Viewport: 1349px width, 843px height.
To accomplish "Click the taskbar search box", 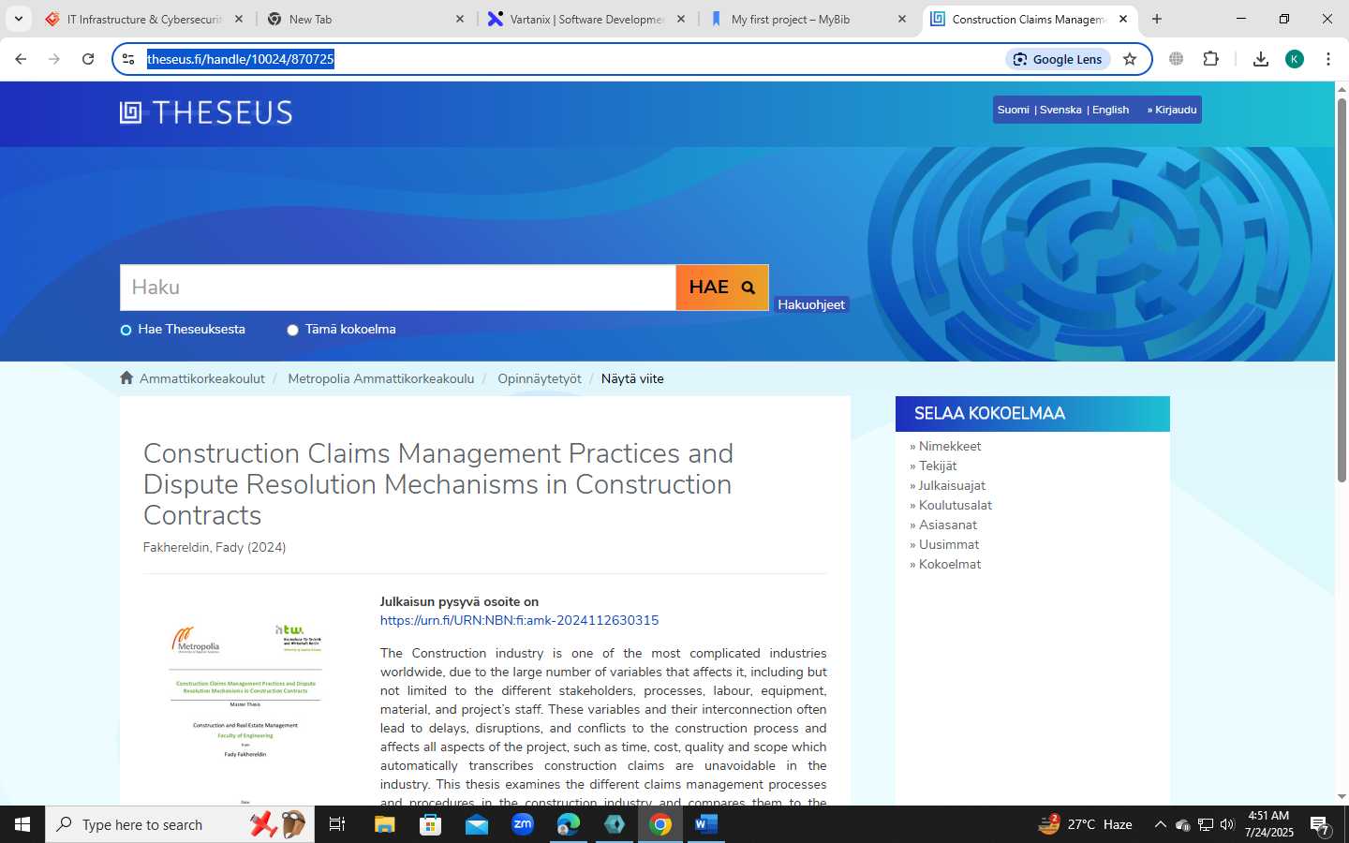I will click(x=180, y=824).
